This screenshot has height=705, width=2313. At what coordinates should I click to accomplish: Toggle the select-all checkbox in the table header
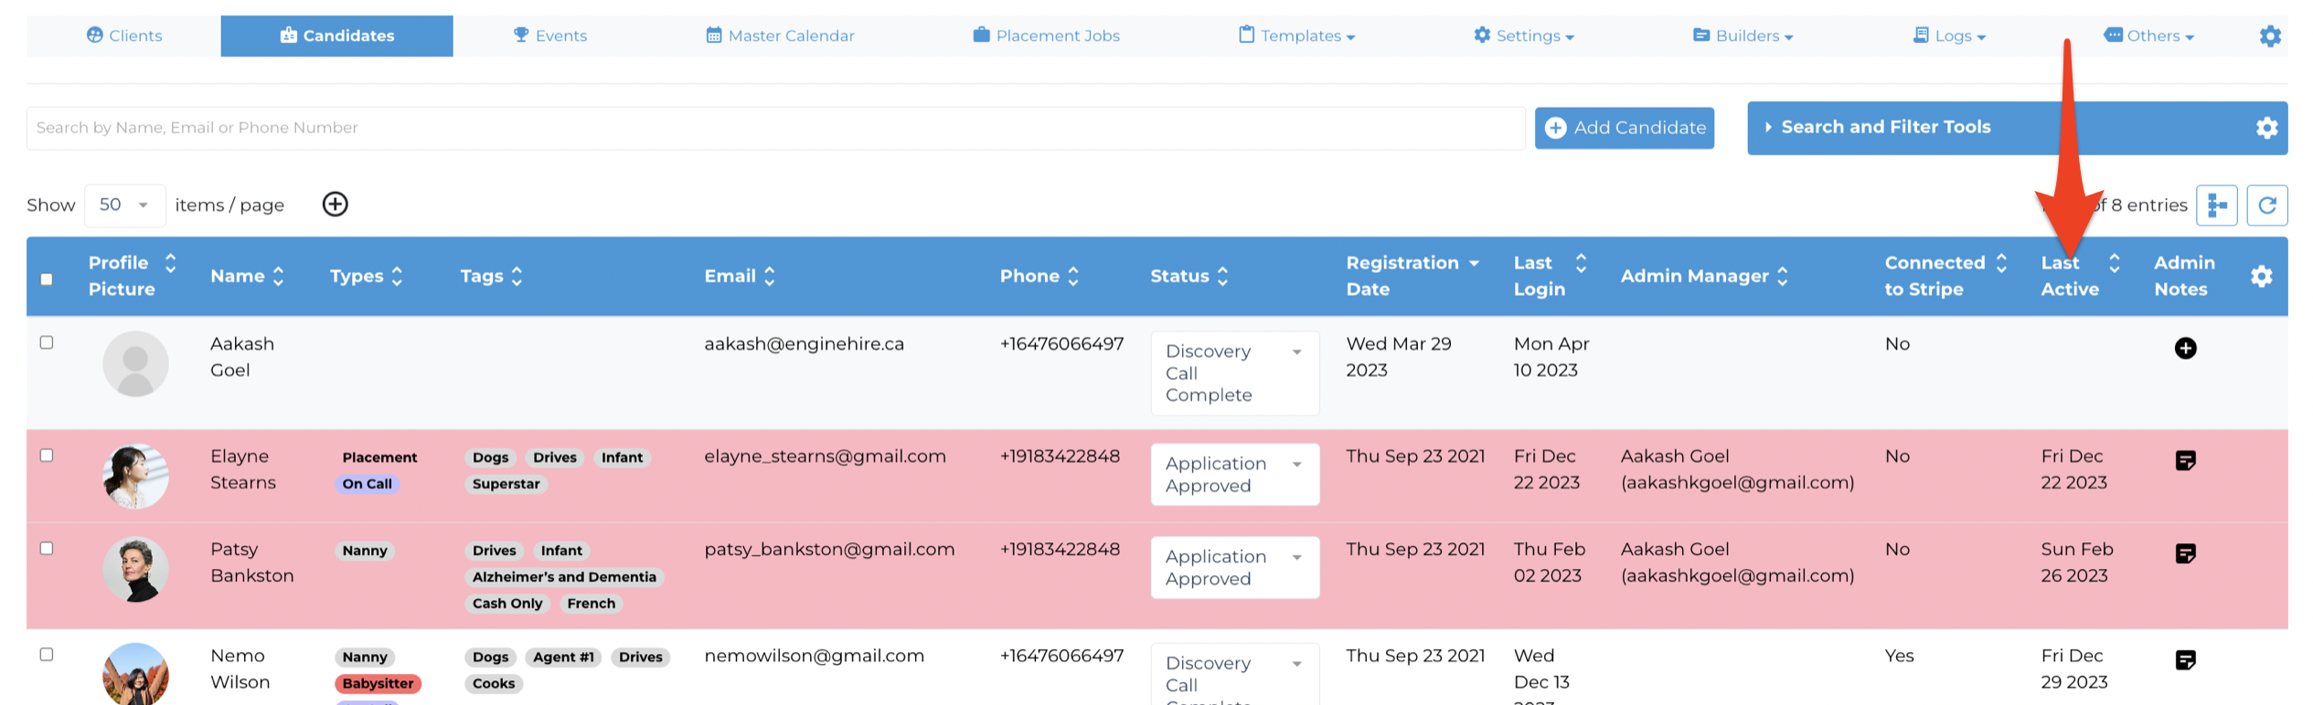pyautogui.click(x=47, y=279)
